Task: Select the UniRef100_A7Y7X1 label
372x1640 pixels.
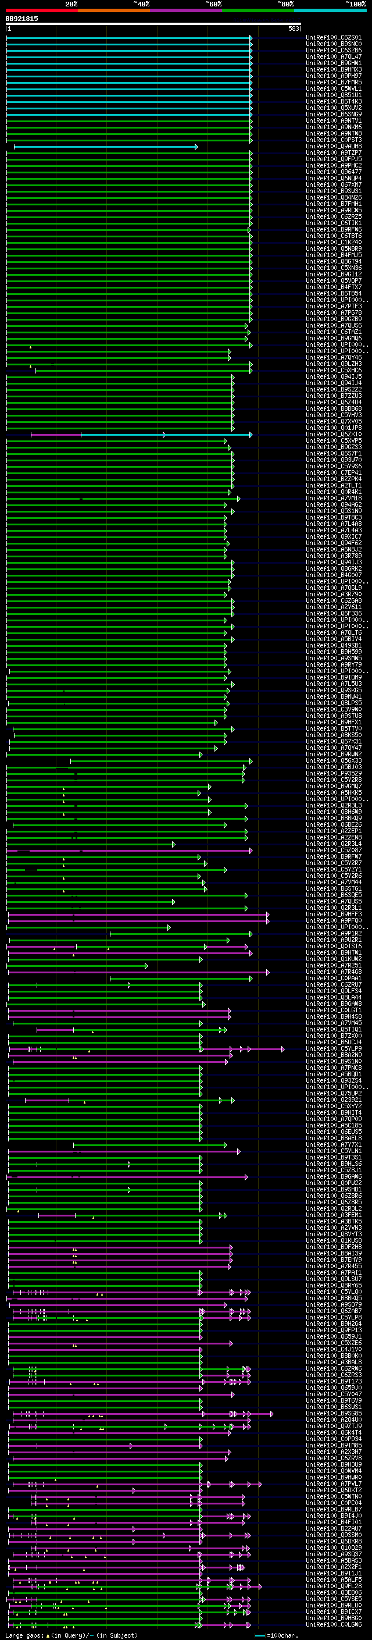Action: 334,1145
